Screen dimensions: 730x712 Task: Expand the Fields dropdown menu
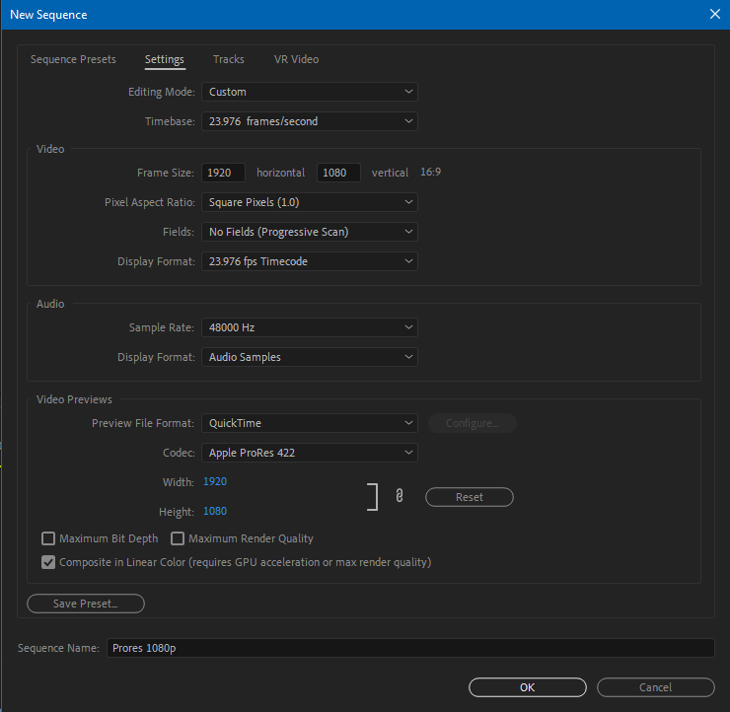coord(309,232)
